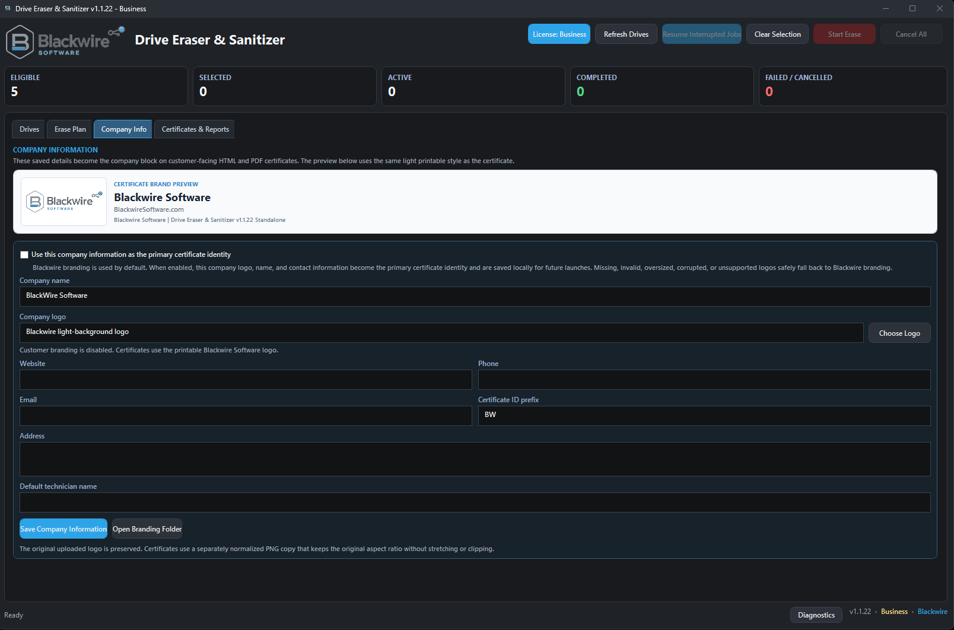Click the Blackwire link in status bar

pyautogui.click(x=932, y=612)
